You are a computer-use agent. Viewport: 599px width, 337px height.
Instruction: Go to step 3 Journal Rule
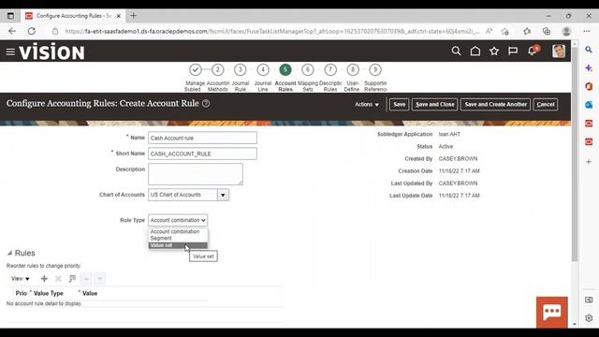coord(241,70)
